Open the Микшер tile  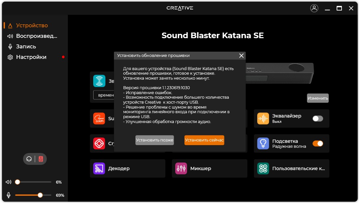pyautogui.click(x=209, y=168)
